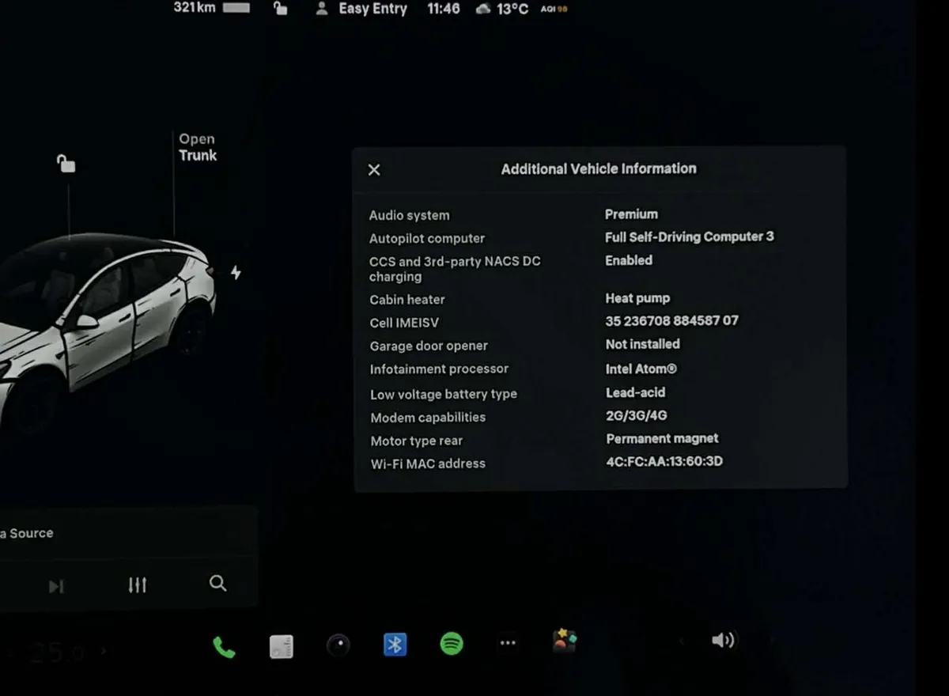Mute the volume speaker icon

pyautogui.click(x=723, y=641)
